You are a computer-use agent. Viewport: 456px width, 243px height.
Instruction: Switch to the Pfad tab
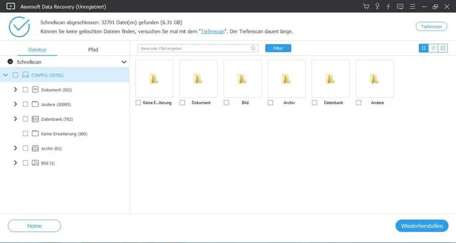93,50
